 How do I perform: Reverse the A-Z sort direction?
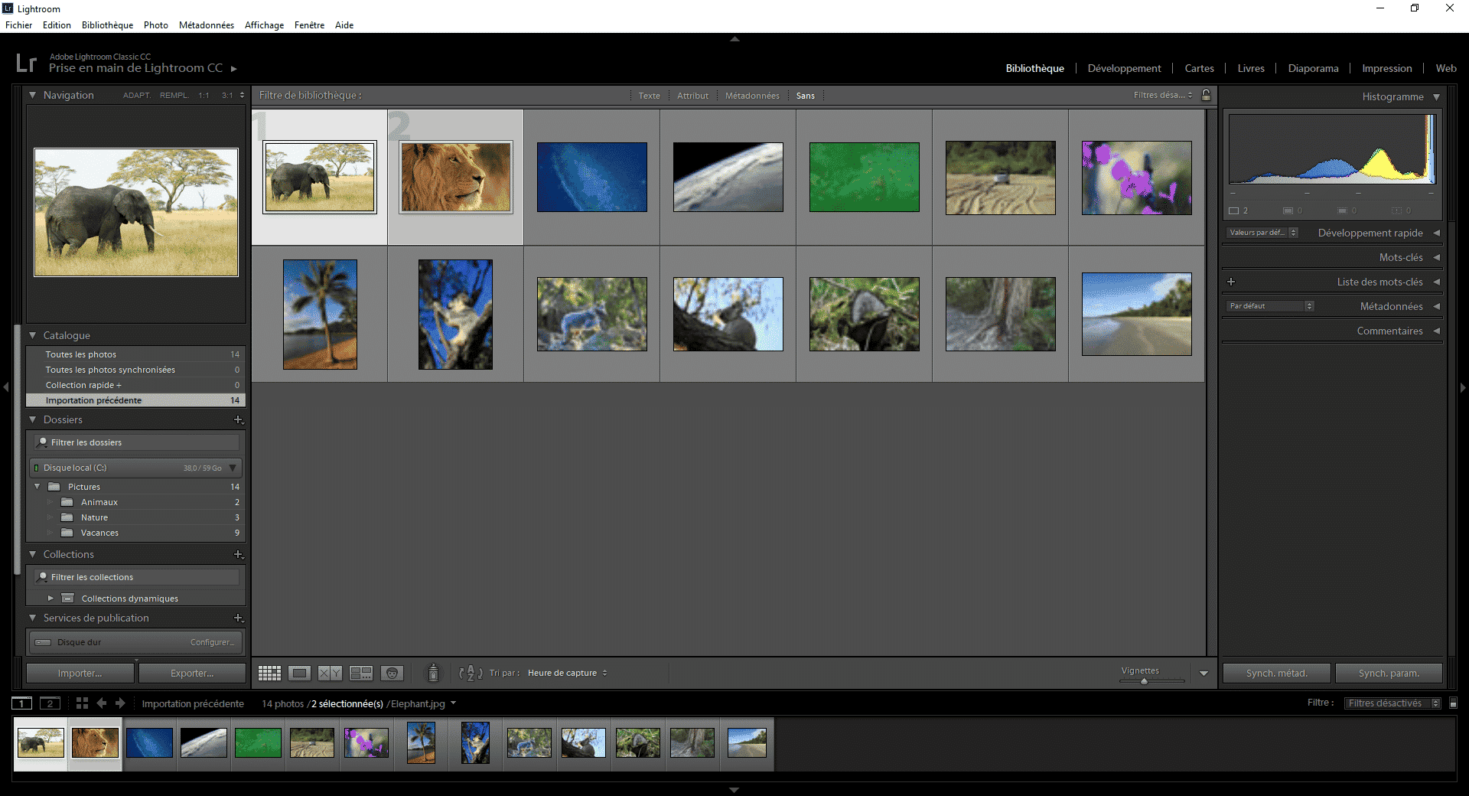click(470, 674)
